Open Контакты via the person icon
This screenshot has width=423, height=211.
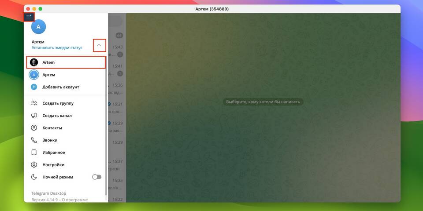(x=34, y=128)
